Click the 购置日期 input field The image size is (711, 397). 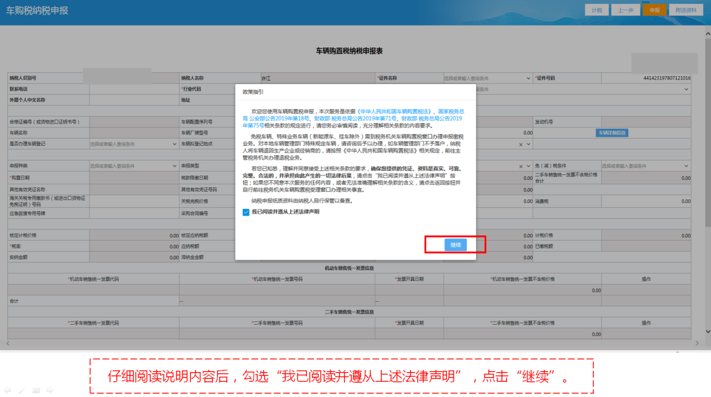pyautogui.click(x=134, y=178)
